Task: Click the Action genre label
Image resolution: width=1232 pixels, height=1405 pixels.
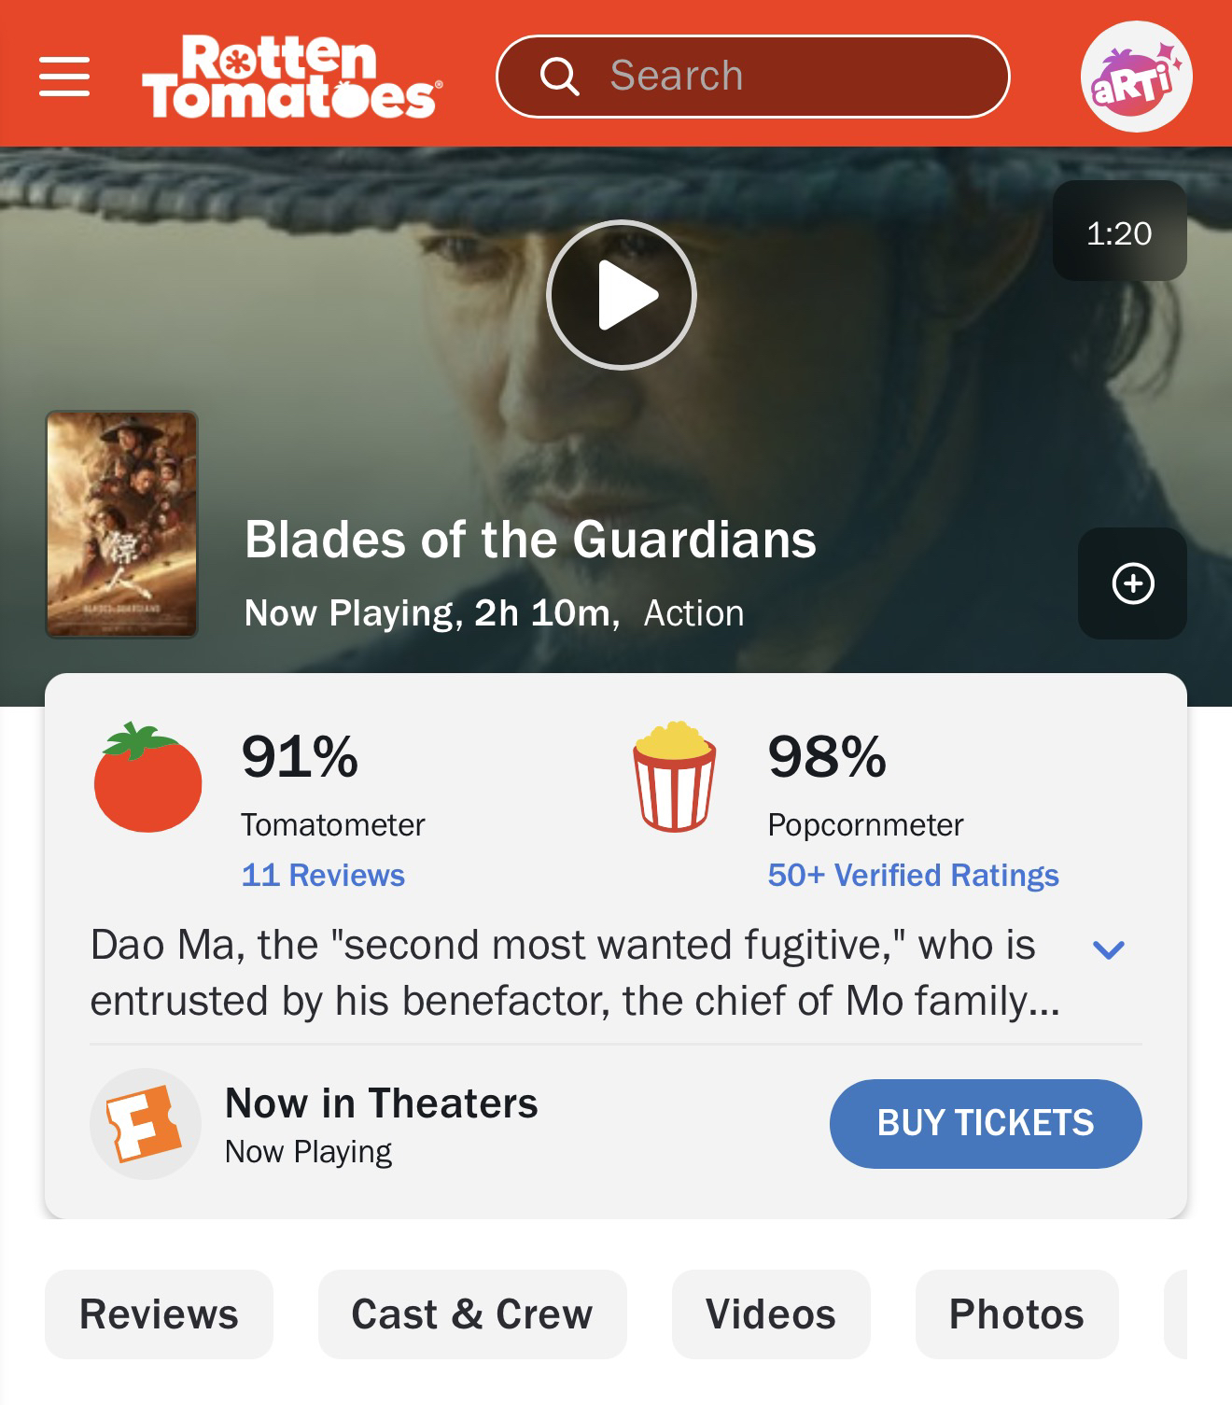Action: point(693,613)
